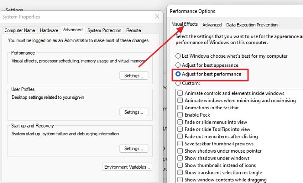Click the Environment Variables button
The width and height of the screenshot is (303, 183).
tap(127, 167)
